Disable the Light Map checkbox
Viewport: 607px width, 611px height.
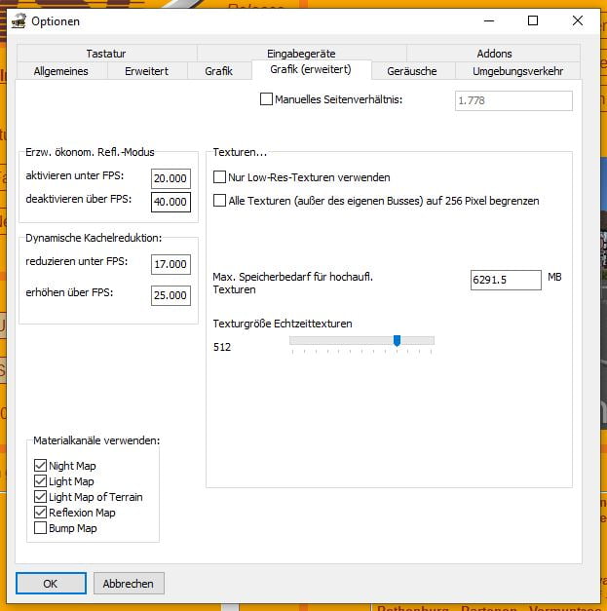tap(41, 481)
